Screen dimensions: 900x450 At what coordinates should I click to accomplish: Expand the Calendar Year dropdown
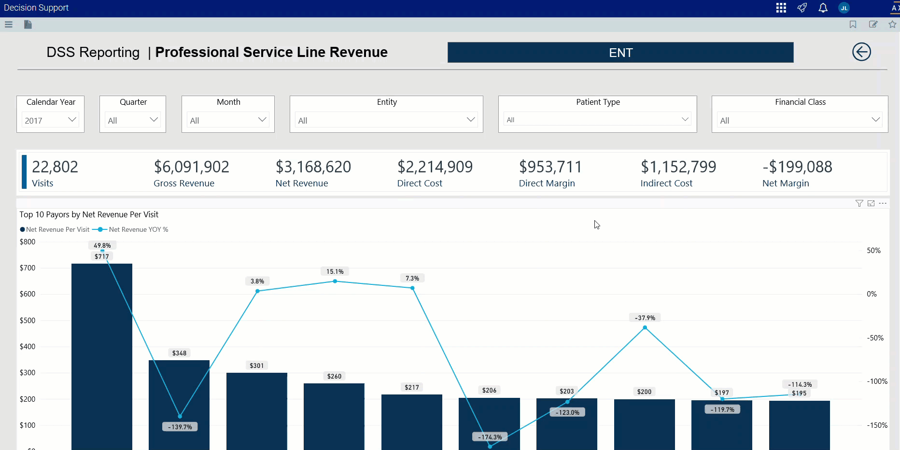coord(50,120)
